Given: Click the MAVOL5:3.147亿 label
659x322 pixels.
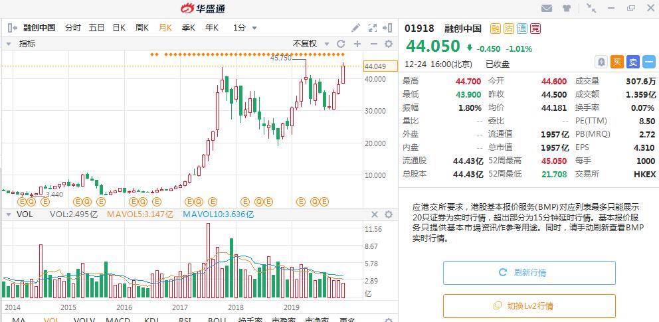Looking at the screenshot, I should pyautogui.click(x=140, y=214).
